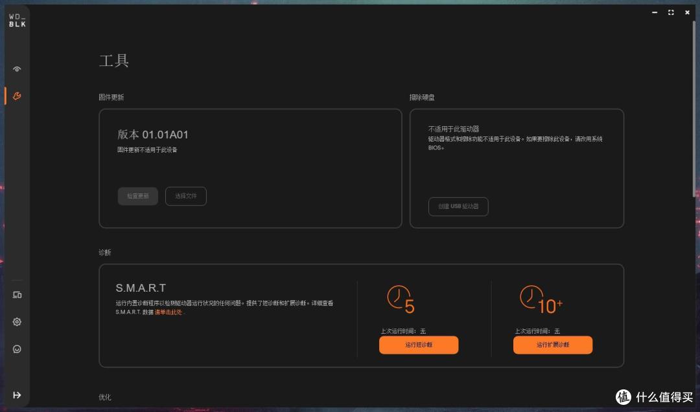Viewport: 700px width, 412px height.
Task: Click the 不适用于此驱动器 text
Action: click(454, 129)
